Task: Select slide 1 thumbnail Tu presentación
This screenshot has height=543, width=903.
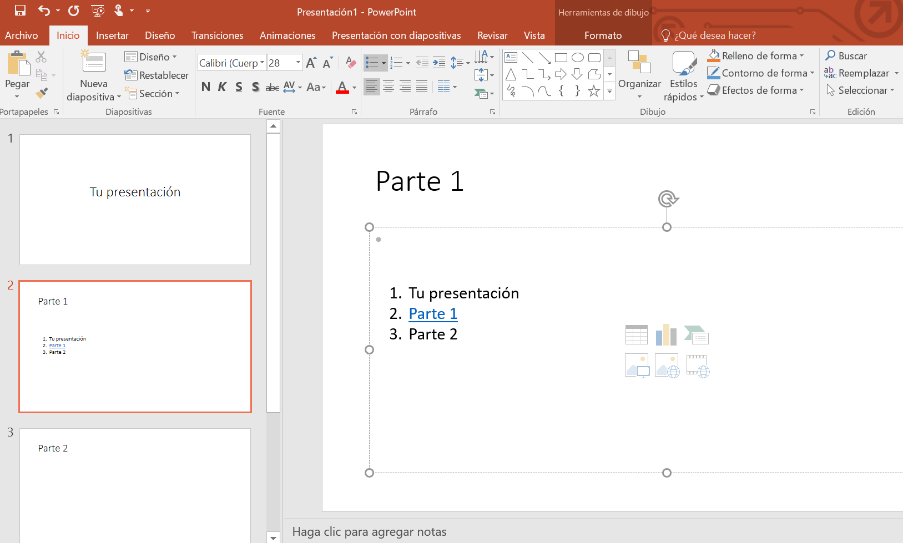Action: coord(135,200)
